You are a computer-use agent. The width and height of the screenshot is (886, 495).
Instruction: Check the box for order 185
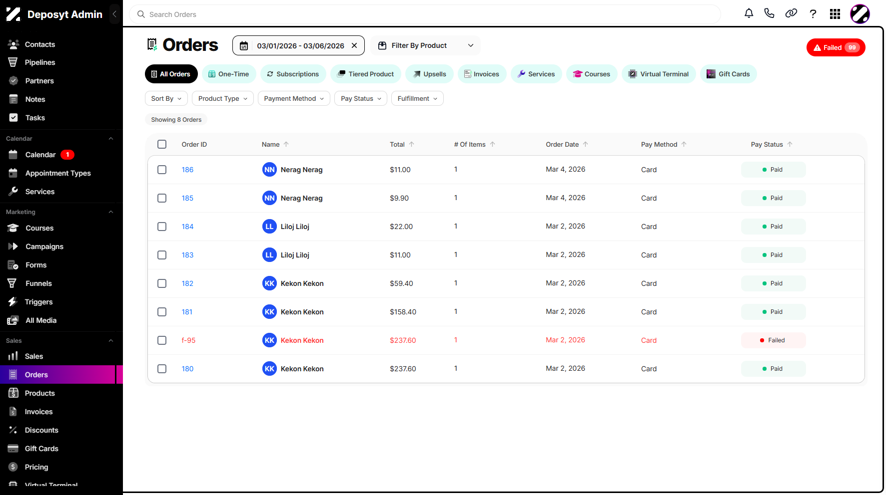coord(162,198)
